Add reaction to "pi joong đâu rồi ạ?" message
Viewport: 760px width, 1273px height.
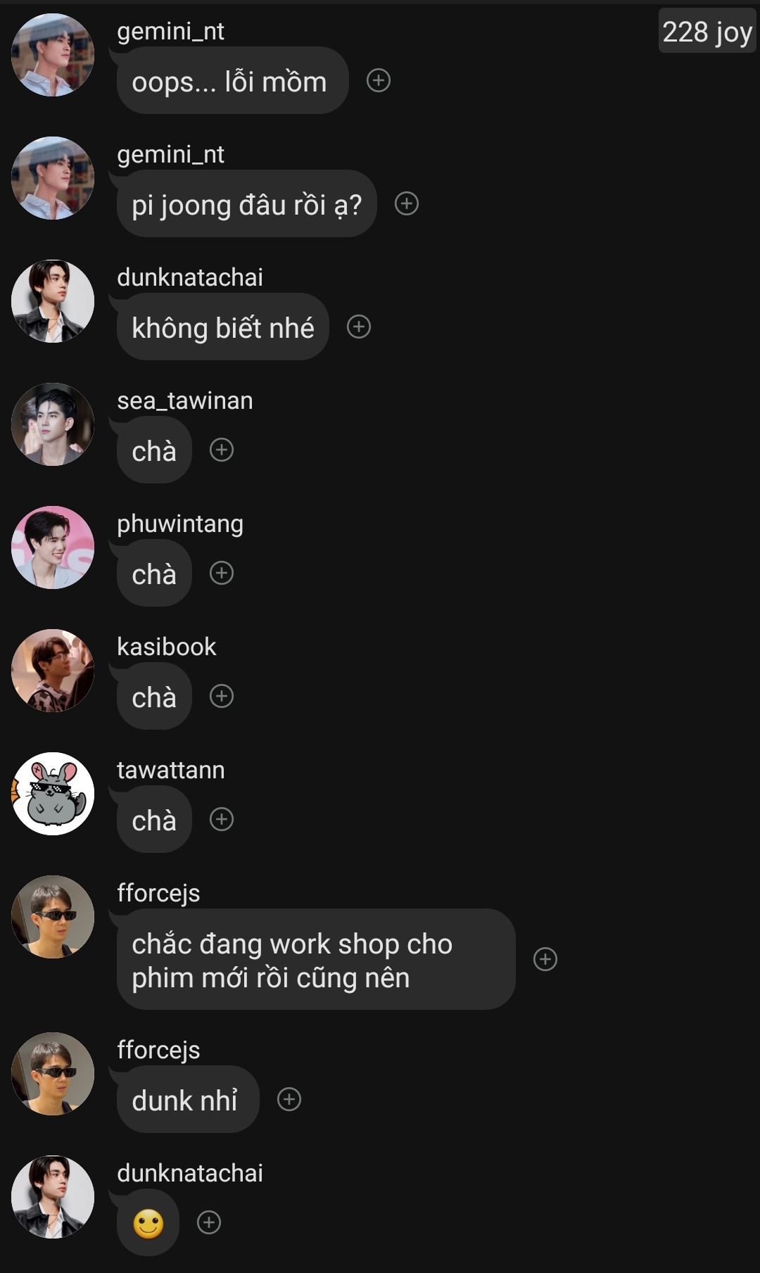(x=407, y=203)
